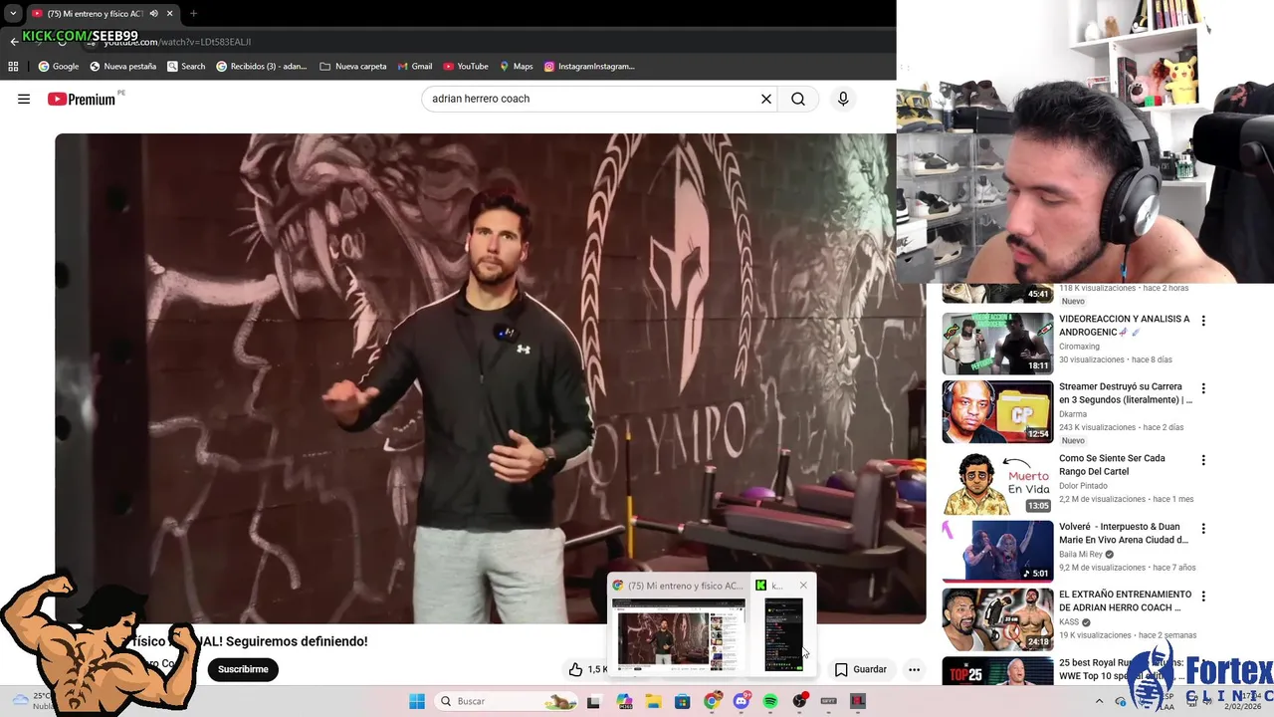Open the 18:11 VIDEOREACCION thumbnail

(997, 344)
